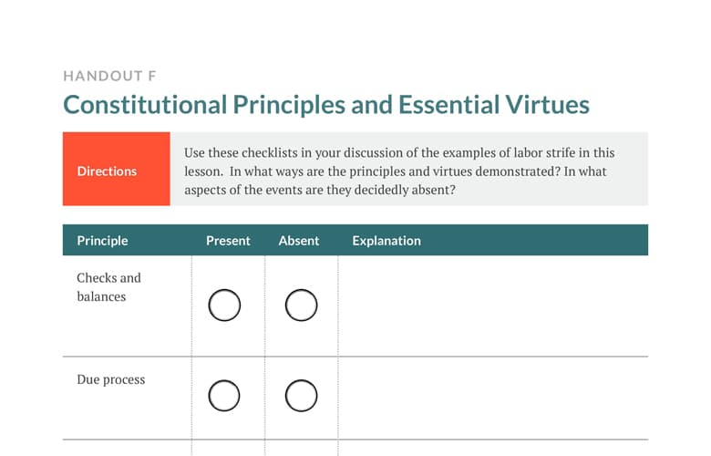
Task: Click the Explanation column header
Action: (386, 241)
